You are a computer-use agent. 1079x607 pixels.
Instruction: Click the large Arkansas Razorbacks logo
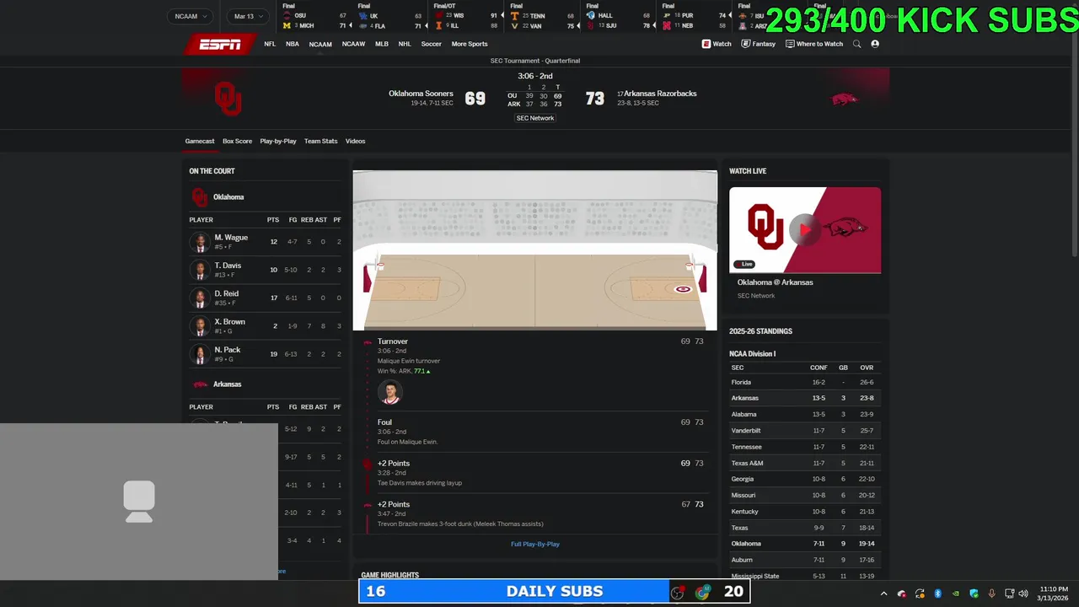pyautogui.click(x=844, y=99)
